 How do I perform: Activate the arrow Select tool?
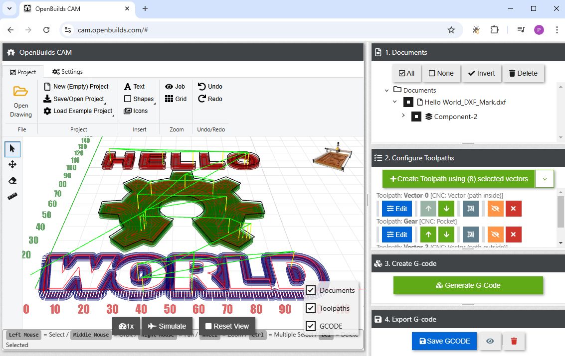coord(12,149)
